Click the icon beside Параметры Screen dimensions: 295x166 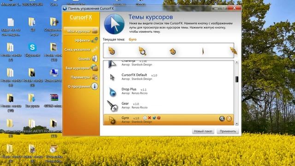94,77
